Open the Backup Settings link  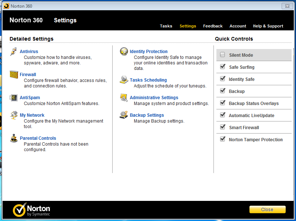coord(147,115)
